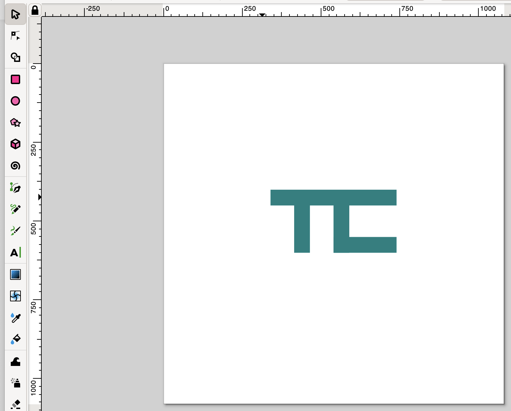Image resolution: width=511 pixels, height=411 pixels.
Task: Click the teal top horizontal bar shape
Action: click(x=333, y=197)
